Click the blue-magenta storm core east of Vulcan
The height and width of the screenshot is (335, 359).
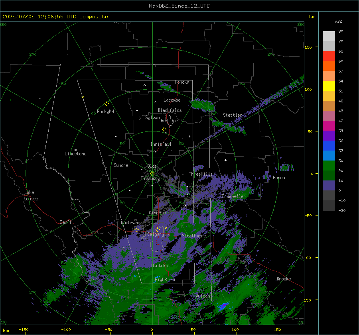pyautogui.click(x=223, y=306)
